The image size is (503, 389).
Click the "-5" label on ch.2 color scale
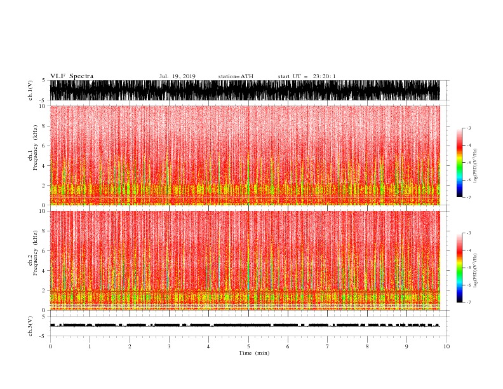point(468,268)
